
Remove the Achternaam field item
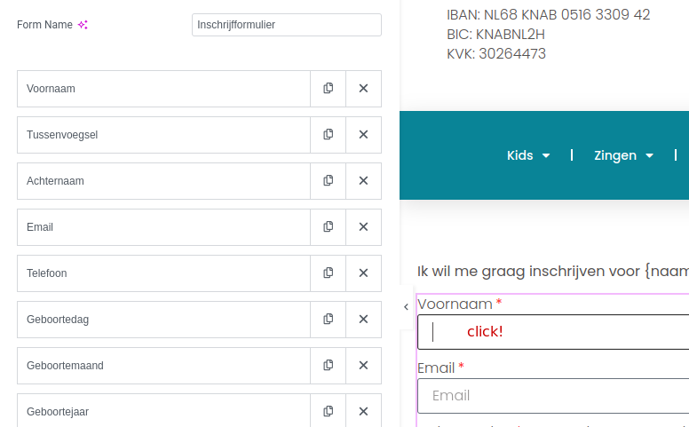(363, 181)
